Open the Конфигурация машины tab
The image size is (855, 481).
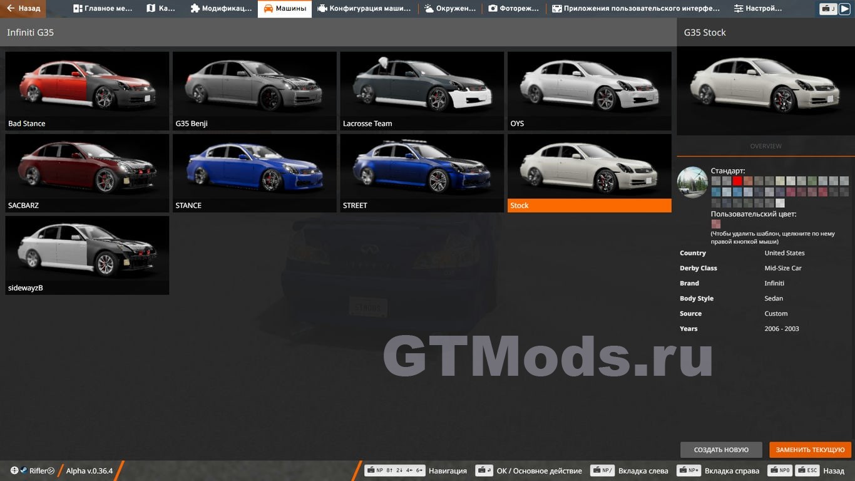click(x=364, y=9)
